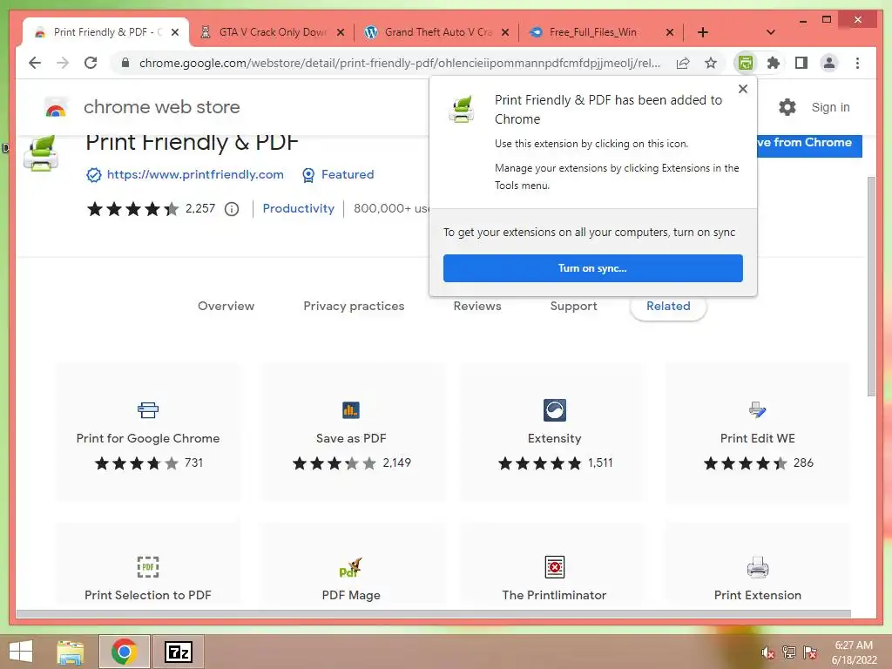Share this page from address bar
The image size is (892, 669).
683,63
